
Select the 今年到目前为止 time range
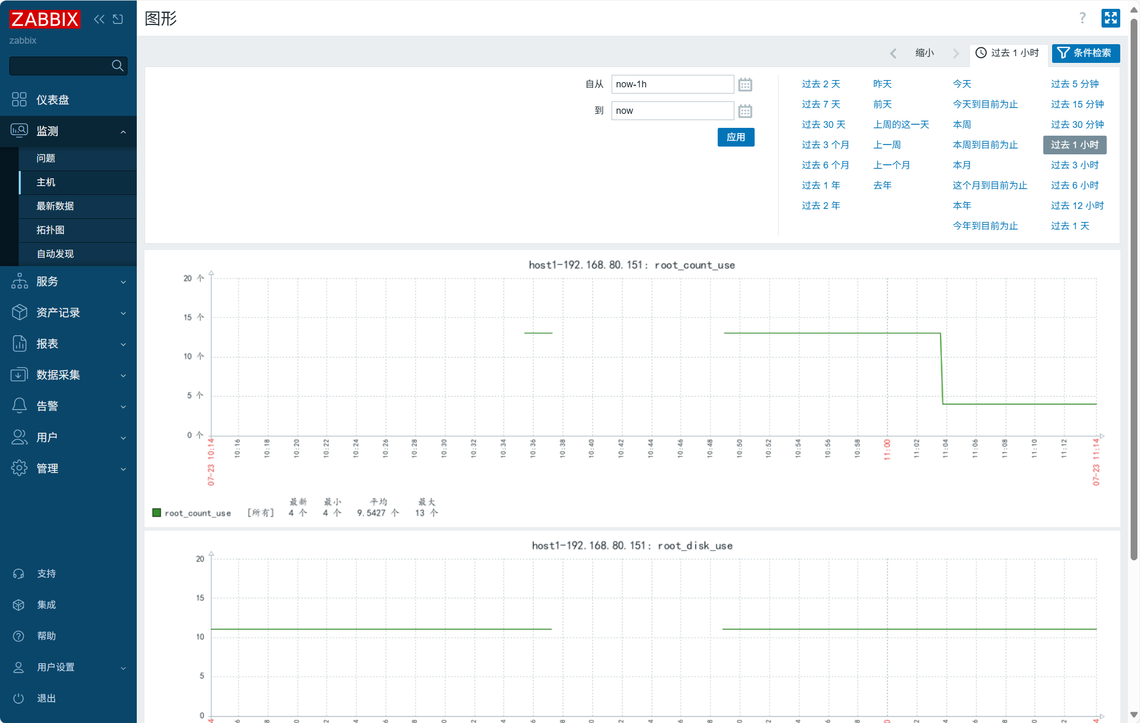coord(986,226)
